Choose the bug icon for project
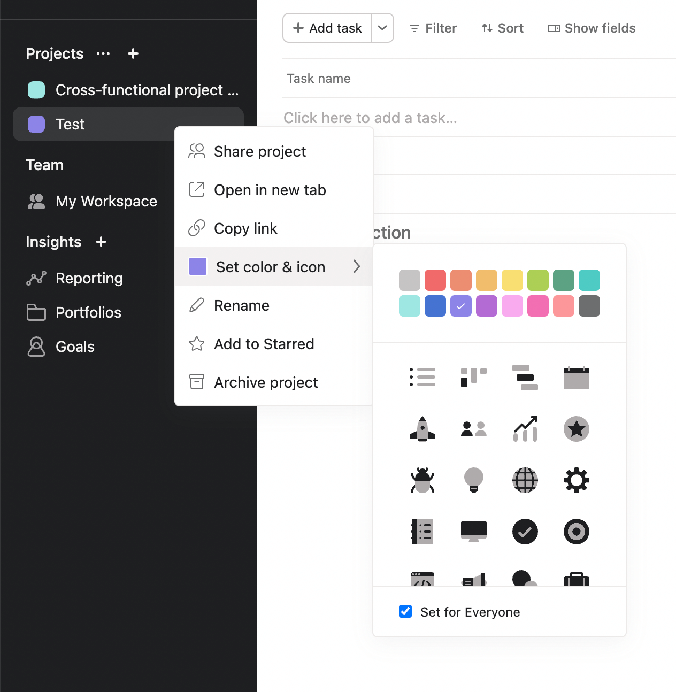The height and width of the screenshot is (692, 676). pyautogui.click(x=422, y=480)
